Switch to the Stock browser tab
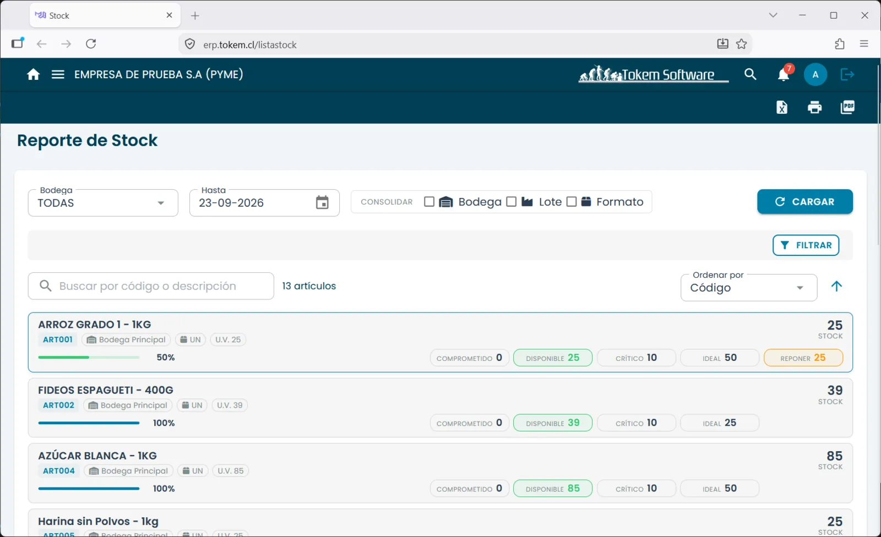 [105, 15]
